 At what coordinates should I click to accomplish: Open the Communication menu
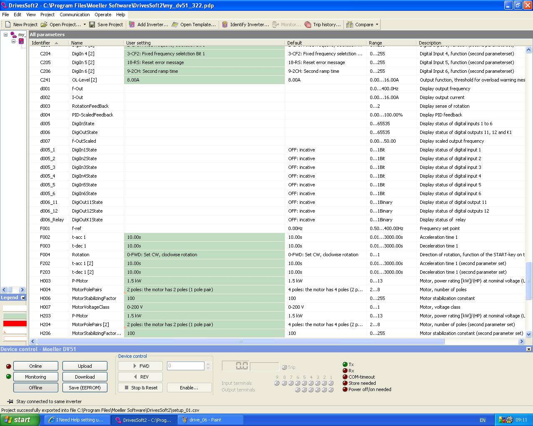click(x=75, y=15)
